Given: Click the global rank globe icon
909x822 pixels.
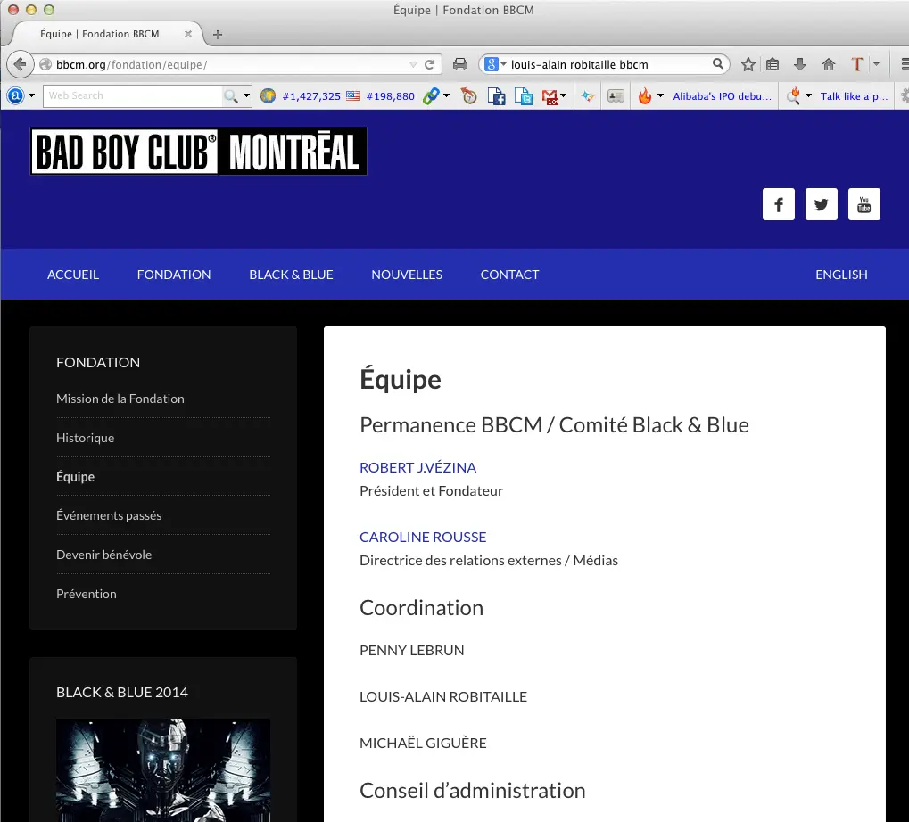Looking at the screenshot, I should pos(268,95).
